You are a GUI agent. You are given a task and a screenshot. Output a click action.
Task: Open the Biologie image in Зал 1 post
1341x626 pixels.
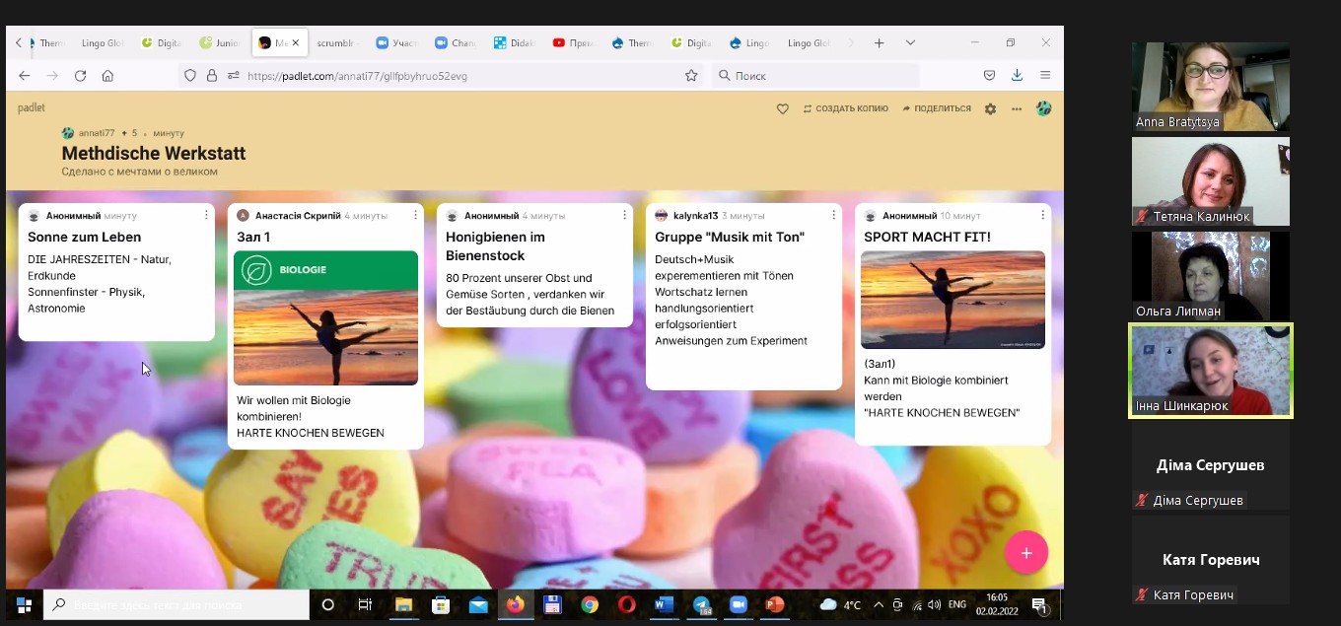(x=325, y=317)
